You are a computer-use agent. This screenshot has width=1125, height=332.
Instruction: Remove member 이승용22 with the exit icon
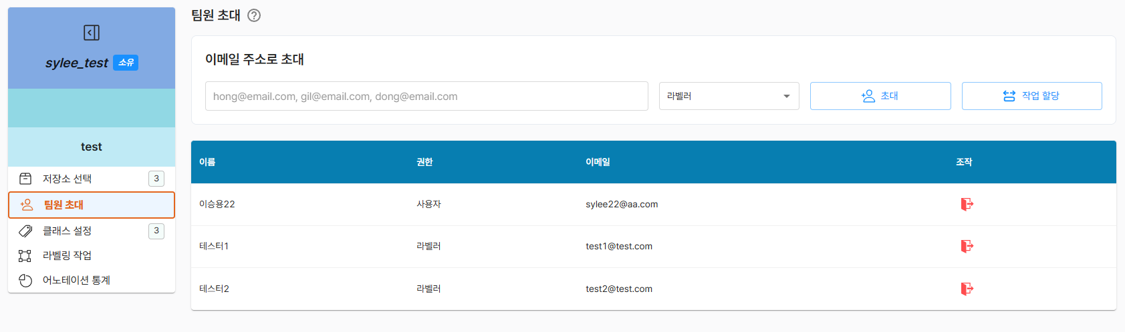(x=967, y=204)
